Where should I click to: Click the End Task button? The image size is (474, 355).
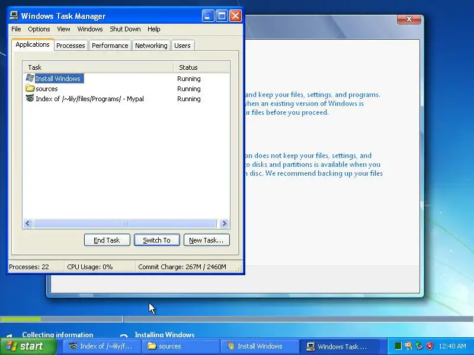[107, 240]
